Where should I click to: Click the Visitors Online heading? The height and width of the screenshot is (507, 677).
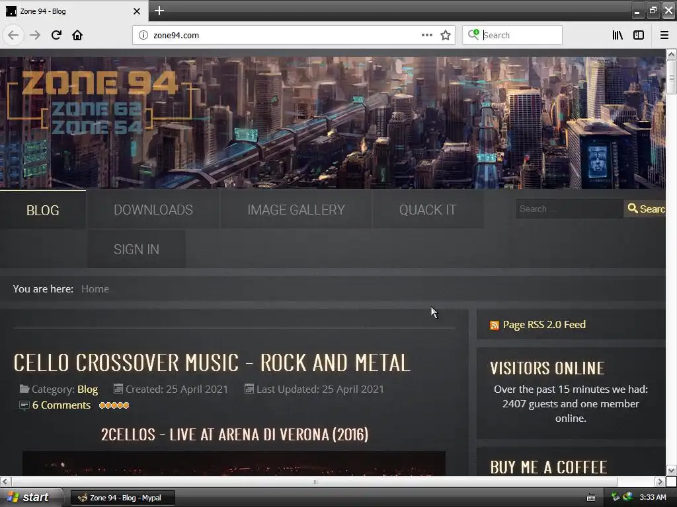point(547,368)
